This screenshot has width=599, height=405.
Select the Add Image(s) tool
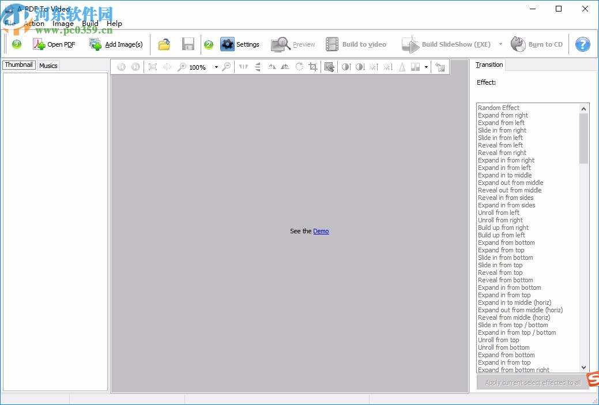click(x=116, y=44)
